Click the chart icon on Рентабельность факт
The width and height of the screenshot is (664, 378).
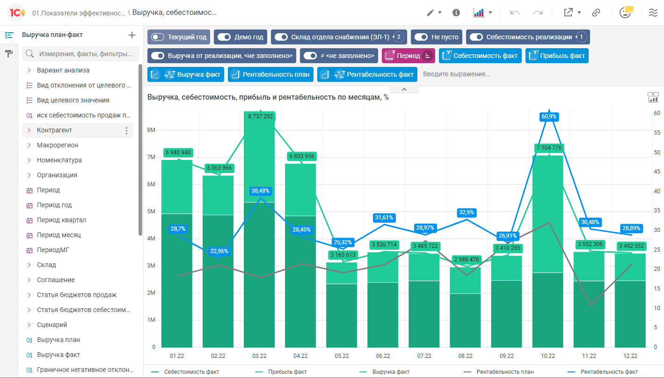(x=325, y=74)
